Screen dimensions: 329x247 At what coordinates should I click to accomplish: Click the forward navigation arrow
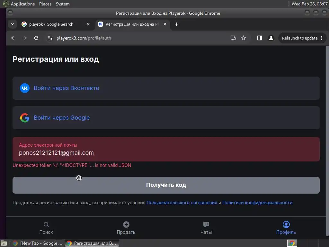tap(24, 38)
